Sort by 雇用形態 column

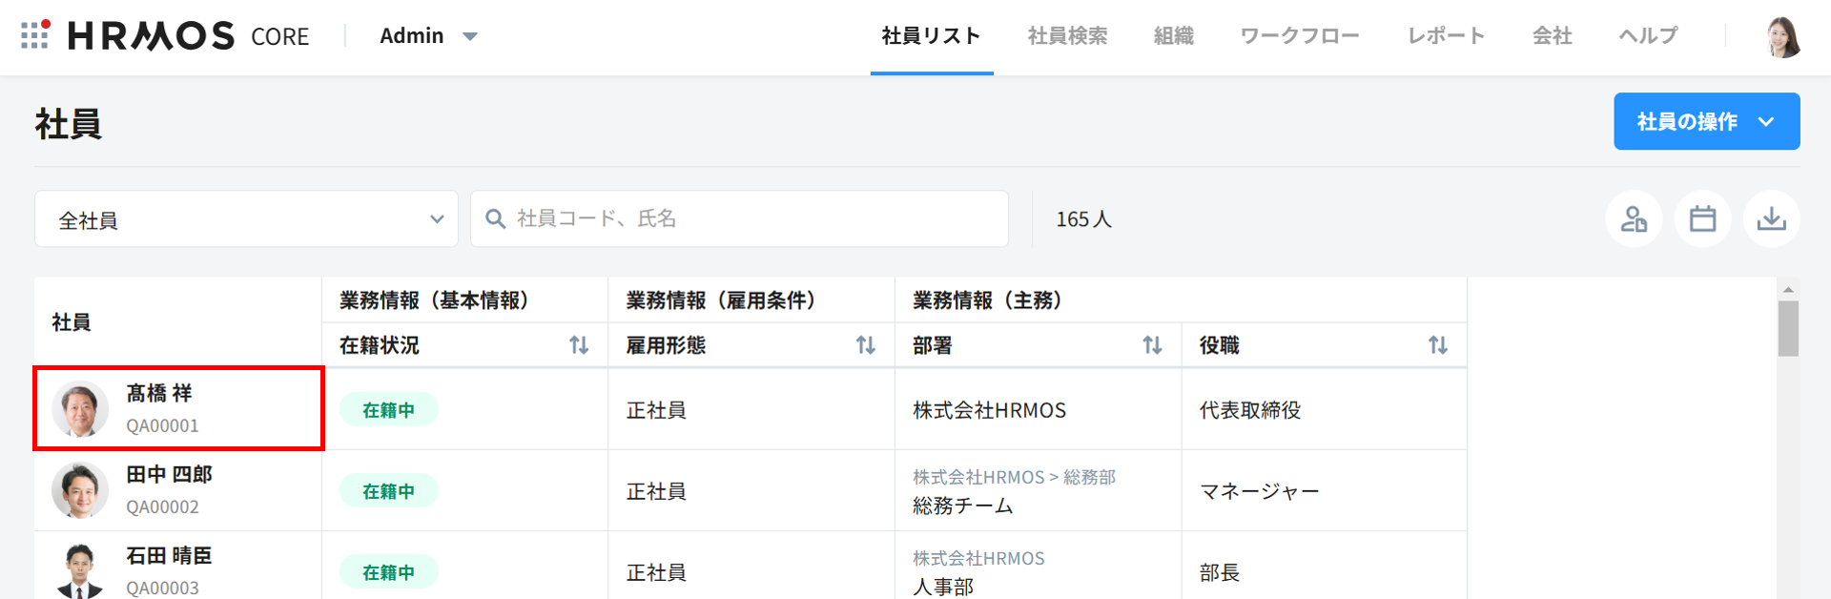tap(865, 345)
